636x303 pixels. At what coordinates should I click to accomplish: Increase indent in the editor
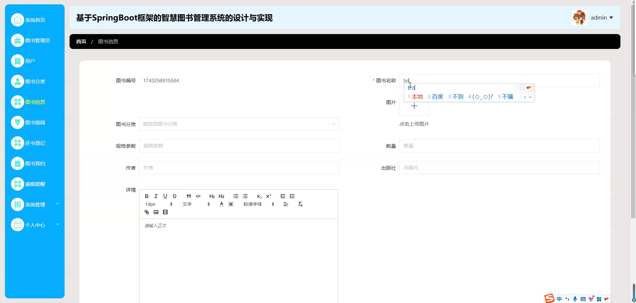(292, 196)
